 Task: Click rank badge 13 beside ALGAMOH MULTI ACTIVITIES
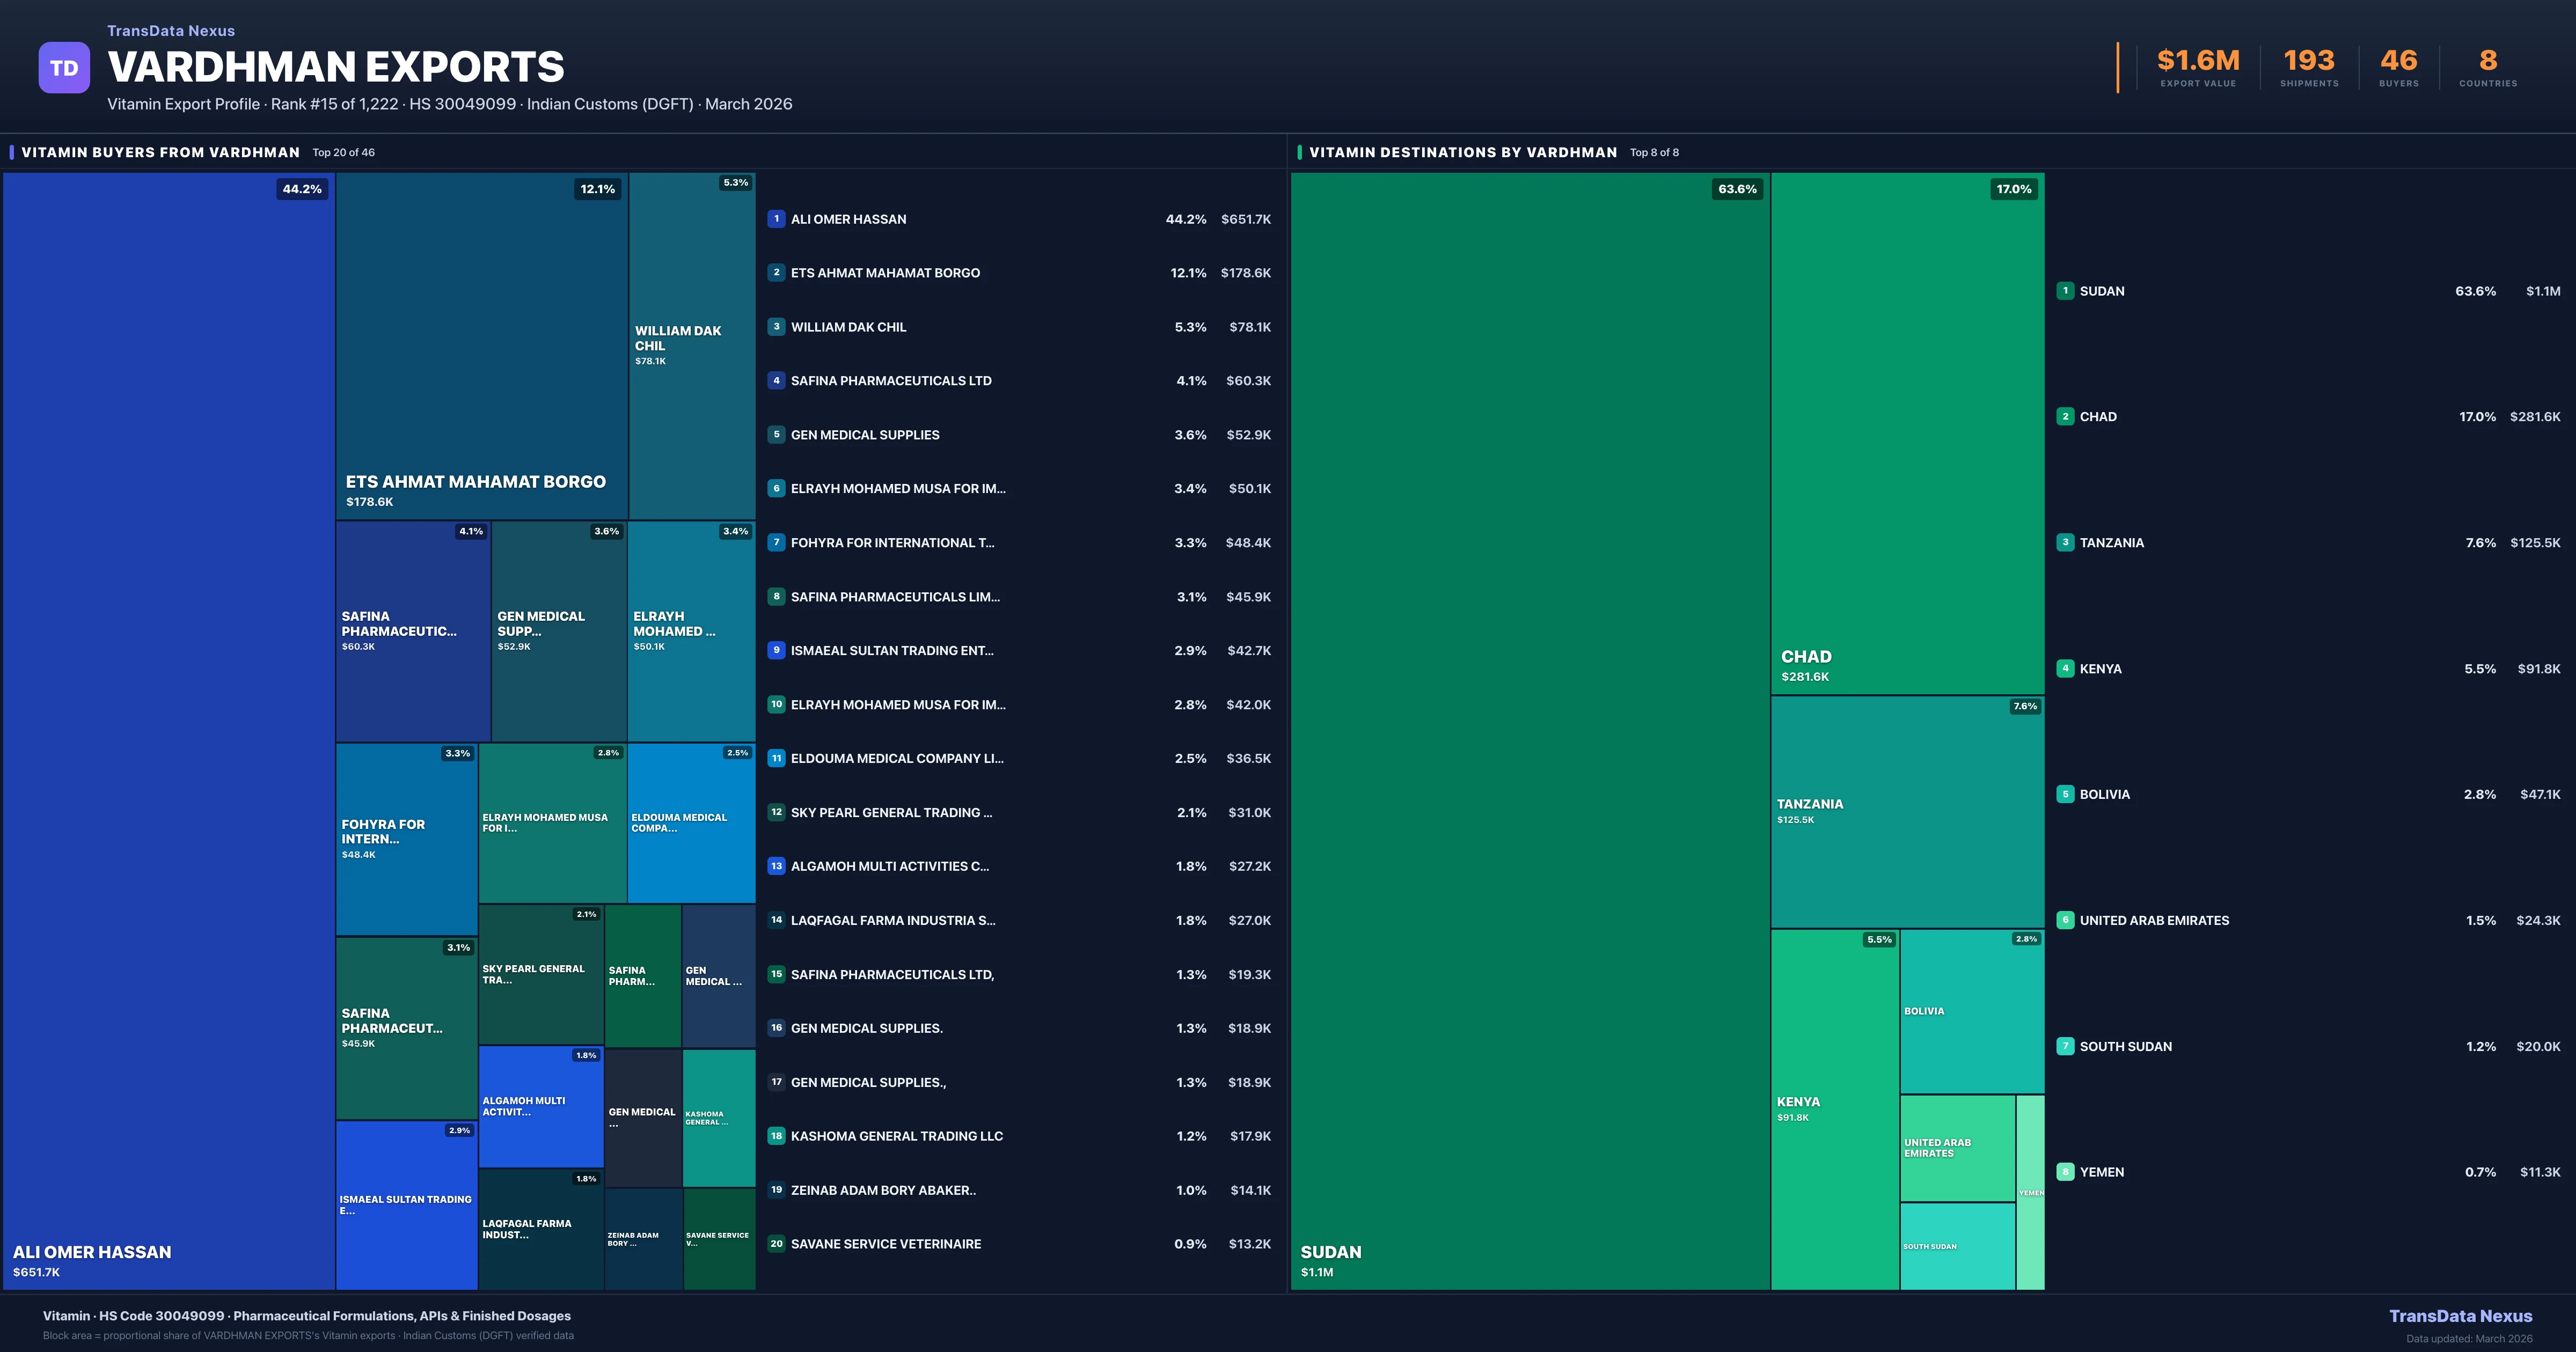[x=776, y=866]
